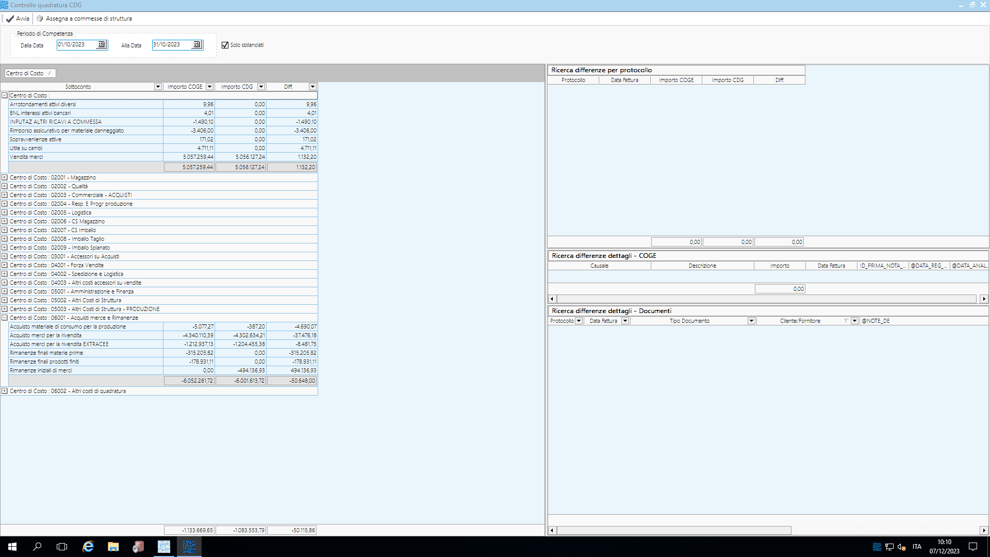Select 'Rimanenze finali materie prime' row
This screenshot has width=990, height=557.
(x=163, y=353)
